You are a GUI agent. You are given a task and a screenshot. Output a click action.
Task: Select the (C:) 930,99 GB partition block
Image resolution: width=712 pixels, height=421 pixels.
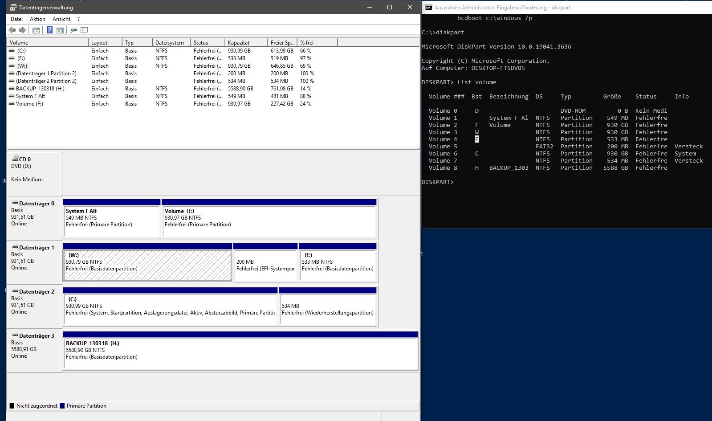coord(171,307)
